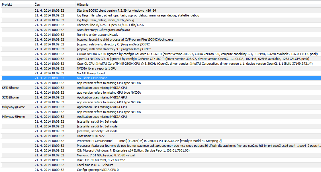This screenshot has height=172, width=321.
Task: Click the '[coproc] launching child process' entry
Action: tap(125, 39)
